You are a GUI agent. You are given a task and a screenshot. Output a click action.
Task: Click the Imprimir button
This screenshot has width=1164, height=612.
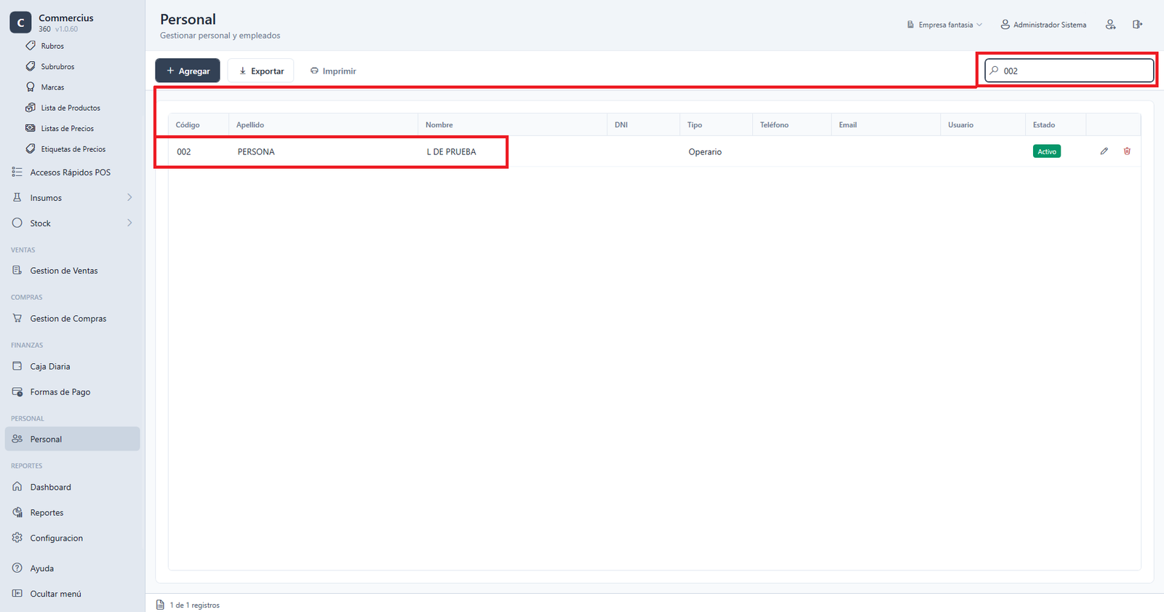point(333,71)
